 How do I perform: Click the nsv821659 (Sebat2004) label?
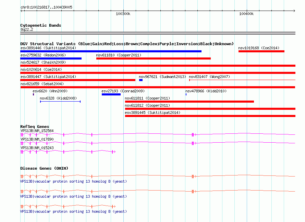coord(42,84)
